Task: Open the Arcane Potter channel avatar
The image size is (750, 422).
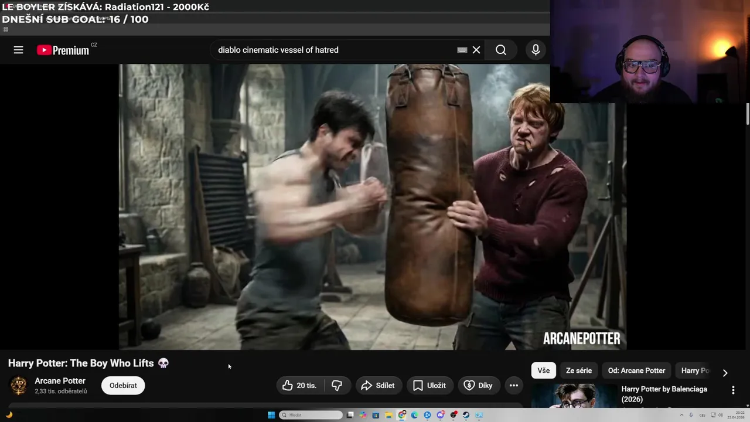Action: [x=19, y=386]
